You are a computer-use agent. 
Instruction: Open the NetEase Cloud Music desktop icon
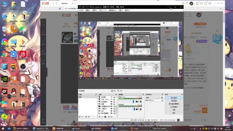23,55
